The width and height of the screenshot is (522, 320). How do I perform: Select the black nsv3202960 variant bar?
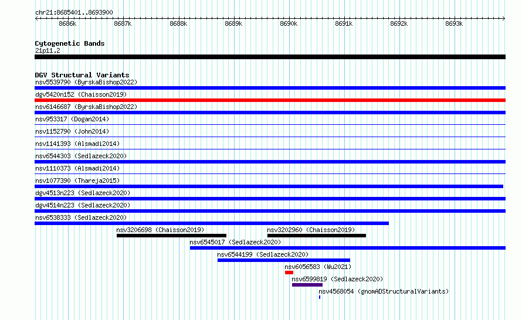pos(317,236)
